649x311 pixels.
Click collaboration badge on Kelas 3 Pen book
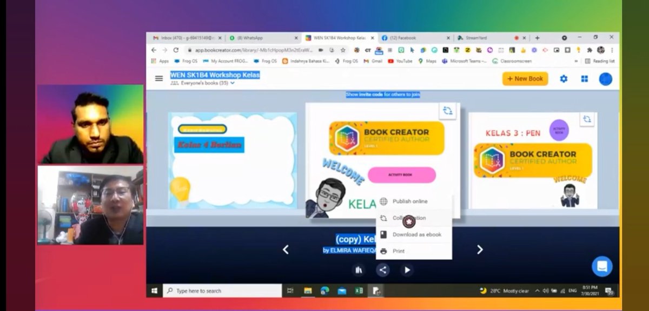click(x=587, y=119)
